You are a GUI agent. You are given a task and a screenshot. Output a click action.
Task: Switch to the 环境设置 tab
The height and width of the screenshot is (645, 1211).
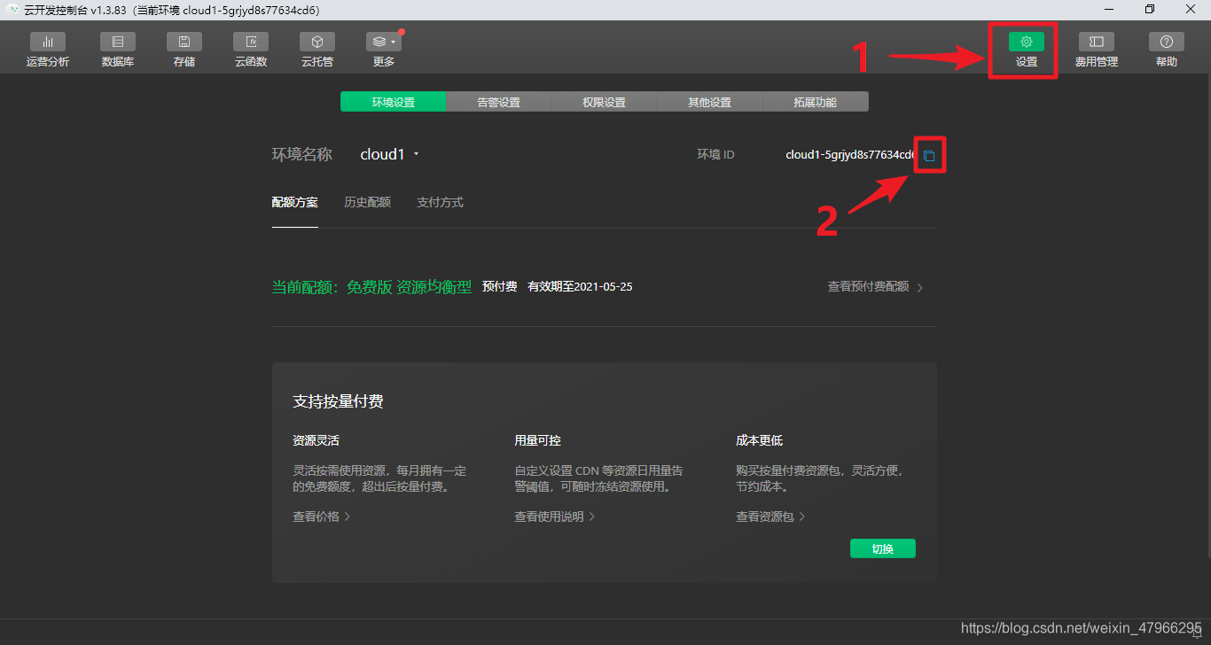point(393,102)
